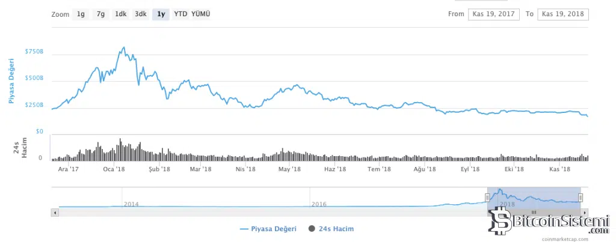Click the market cap peak near Oca '18
This screenshot has width=616, height=242.
[x=123, y=47]
